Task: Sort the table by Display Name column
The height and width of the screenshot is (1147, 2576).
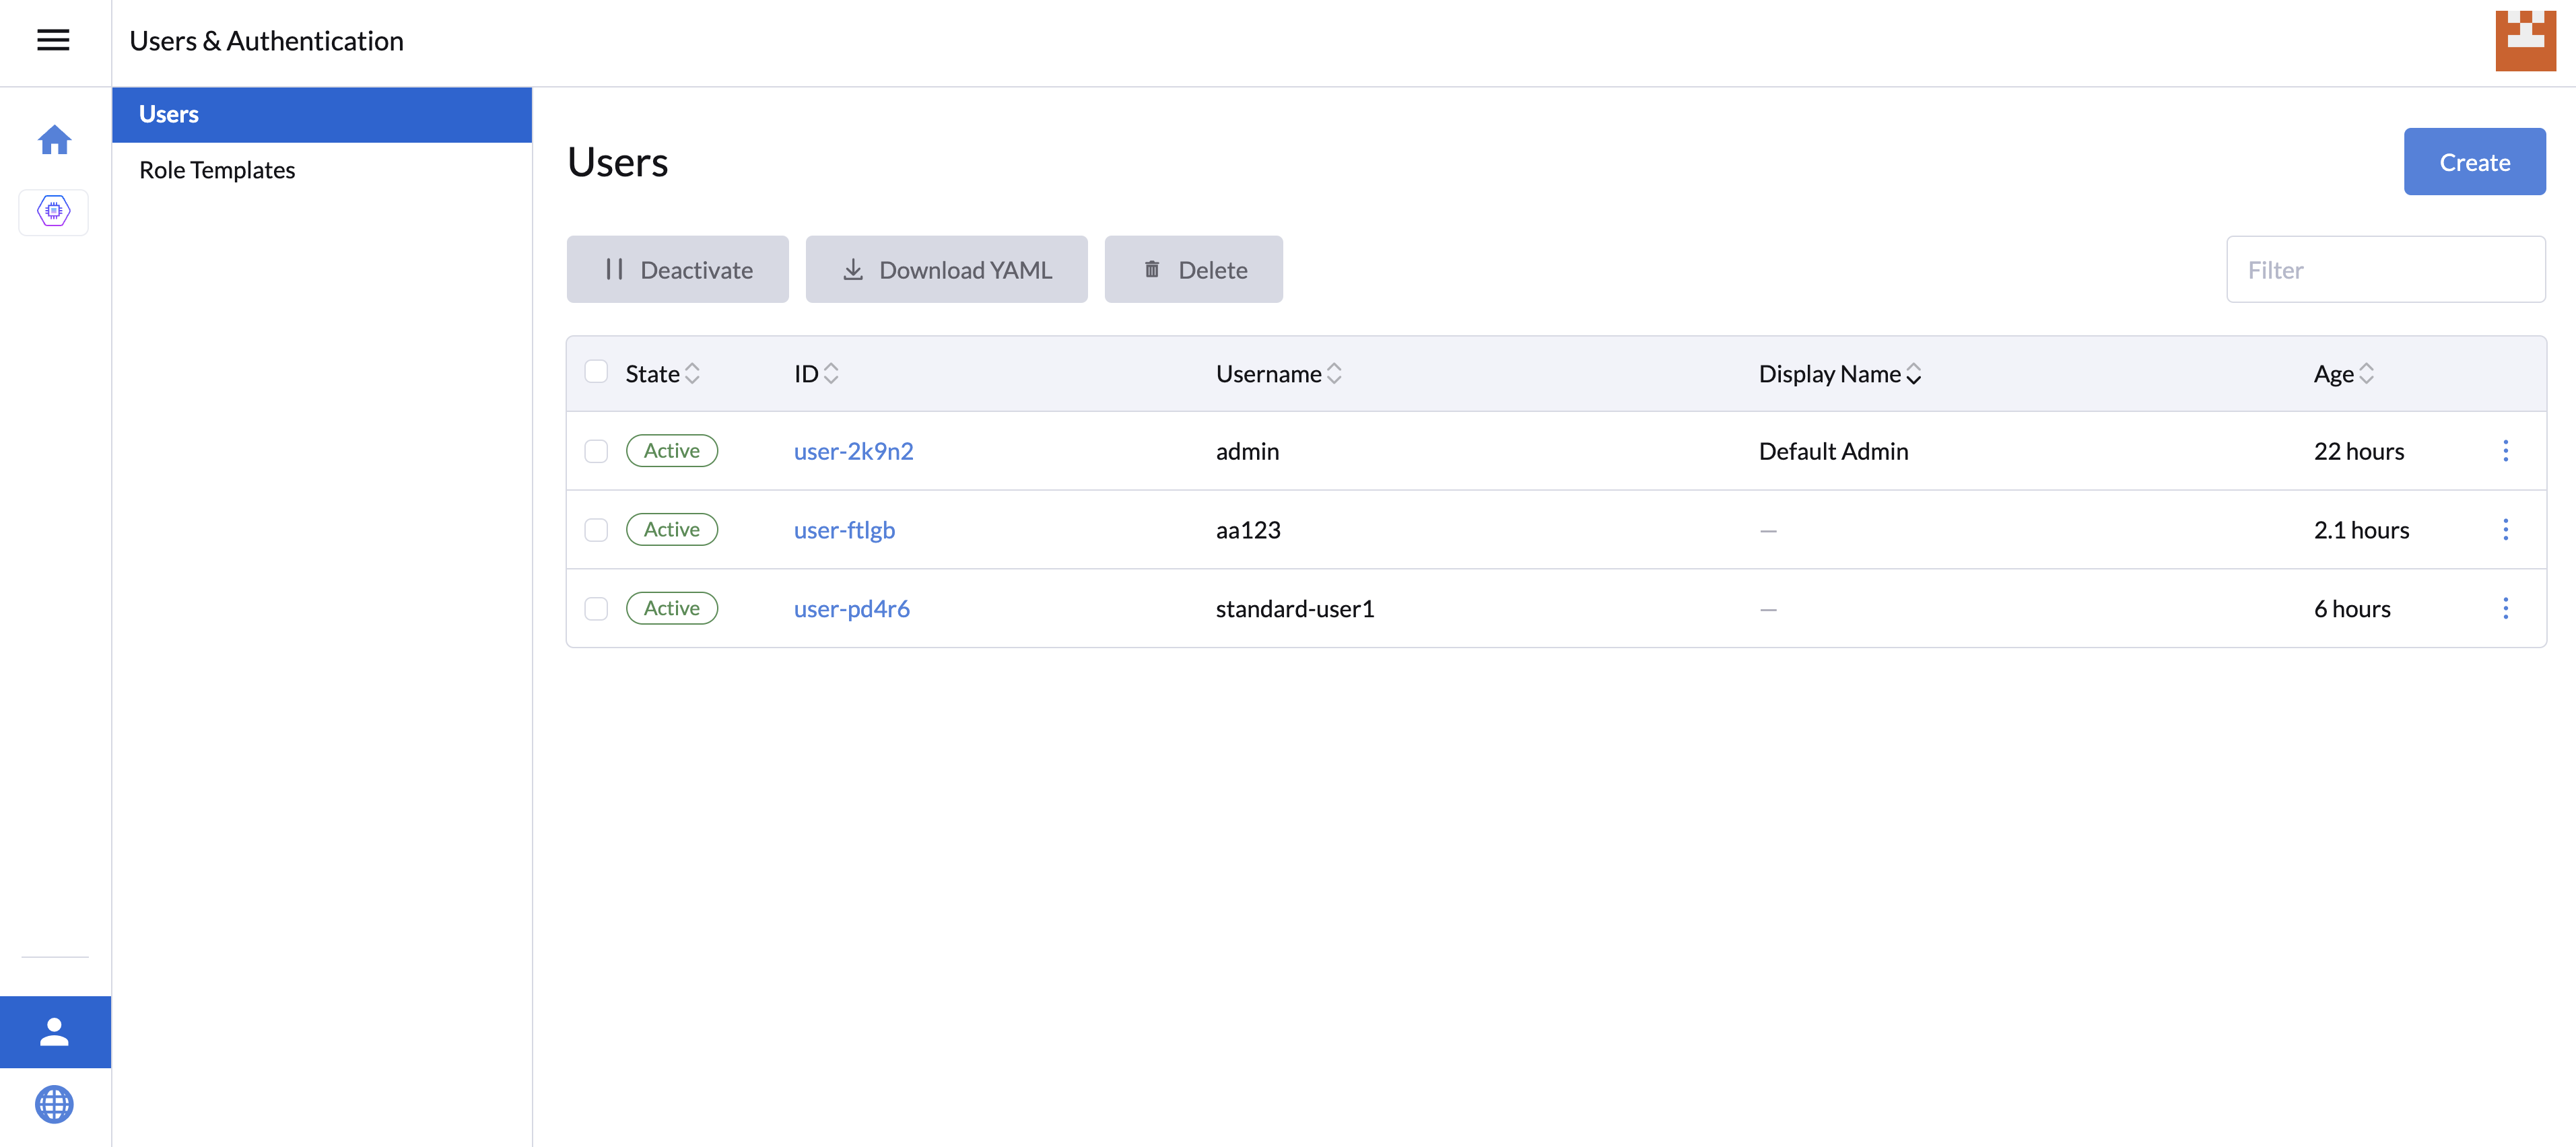Action: pos(1840,374)
